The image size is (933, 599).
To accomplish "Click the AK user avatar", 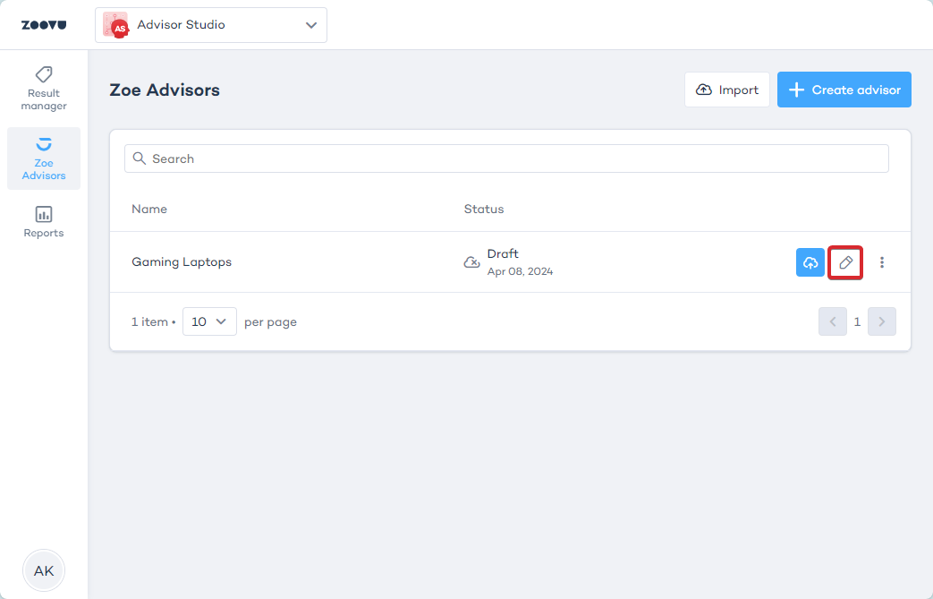I will point(44,570).
